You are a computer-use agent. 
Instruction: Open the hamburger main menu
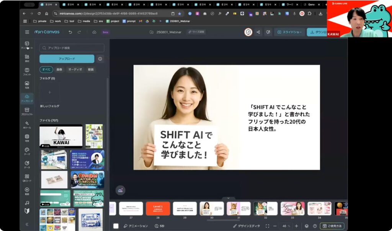[x=27, y=32]
